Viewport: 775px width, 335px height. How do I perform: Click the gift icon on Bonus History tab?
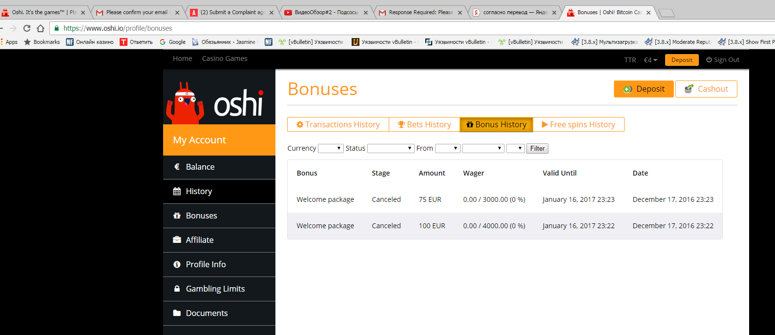click(470, 124)
